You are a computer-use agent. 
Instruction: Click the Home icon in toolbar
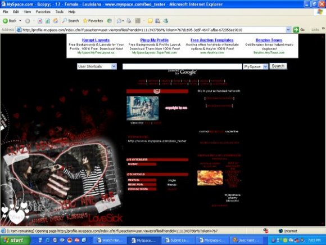[x=56, y=21]
